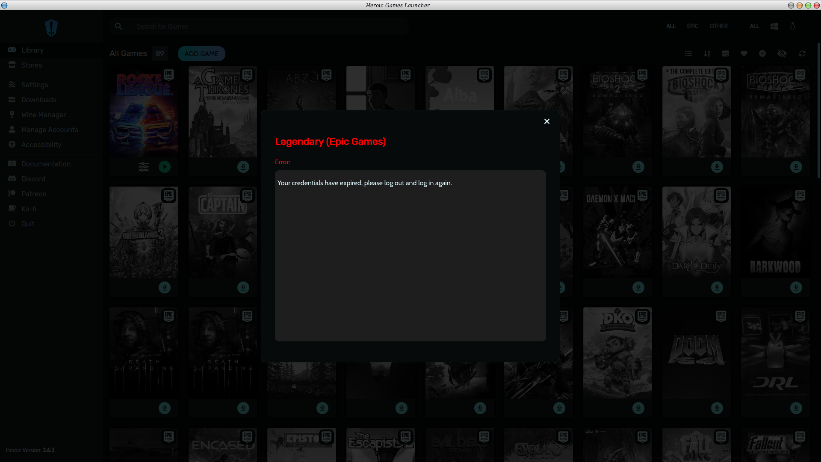821x462 pixels.
Task: Download DRL game
Action: tap(796, 408)
